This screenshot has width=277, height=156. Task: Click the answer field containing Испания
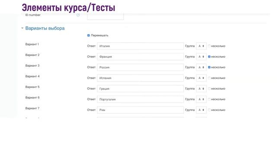pyautogui.click(x=140, y=78)
